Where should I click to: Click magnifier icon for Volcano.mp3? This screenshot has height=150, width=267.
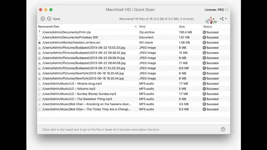coord(204,89)
